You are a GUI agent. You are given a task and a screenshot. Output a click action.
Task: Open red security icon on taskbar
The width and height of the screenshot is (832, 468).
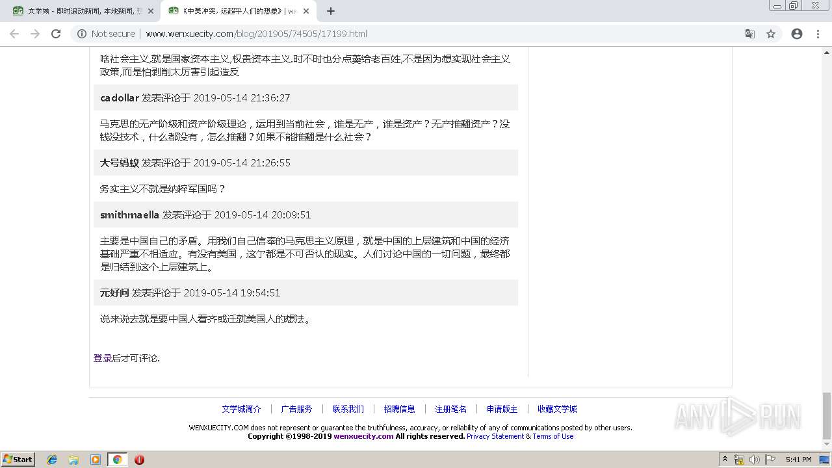point(139,460)
